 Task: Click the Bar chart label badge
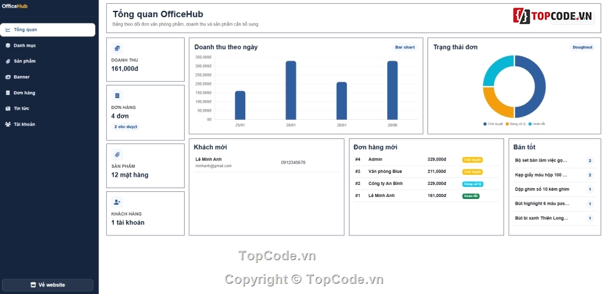tap(405, 47)
